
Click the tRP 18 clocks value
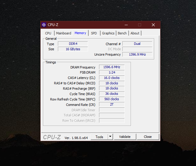coord(112,88)
